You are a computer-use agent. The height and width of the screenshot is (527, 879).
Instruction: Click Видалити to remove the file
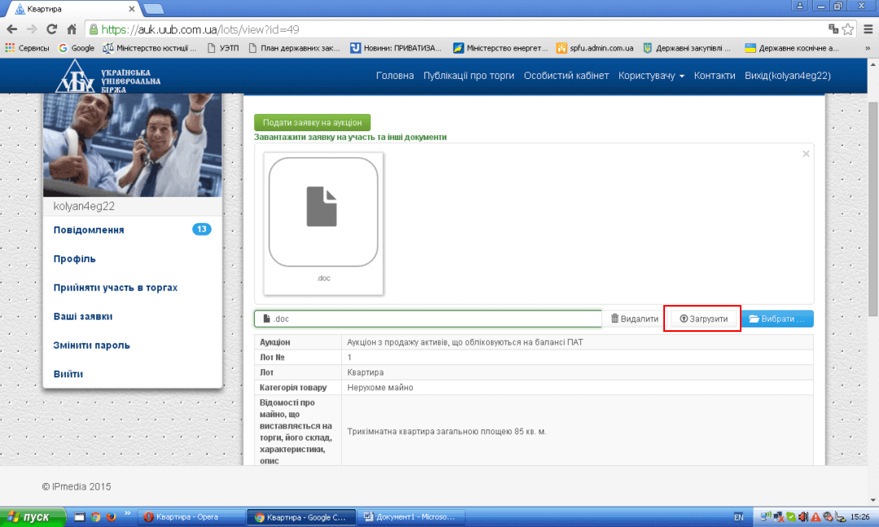click(x=634, y=319)
